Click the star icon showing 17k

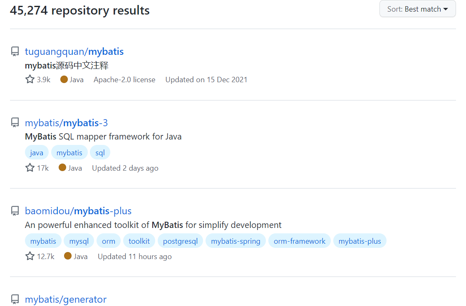click(30, 168)
